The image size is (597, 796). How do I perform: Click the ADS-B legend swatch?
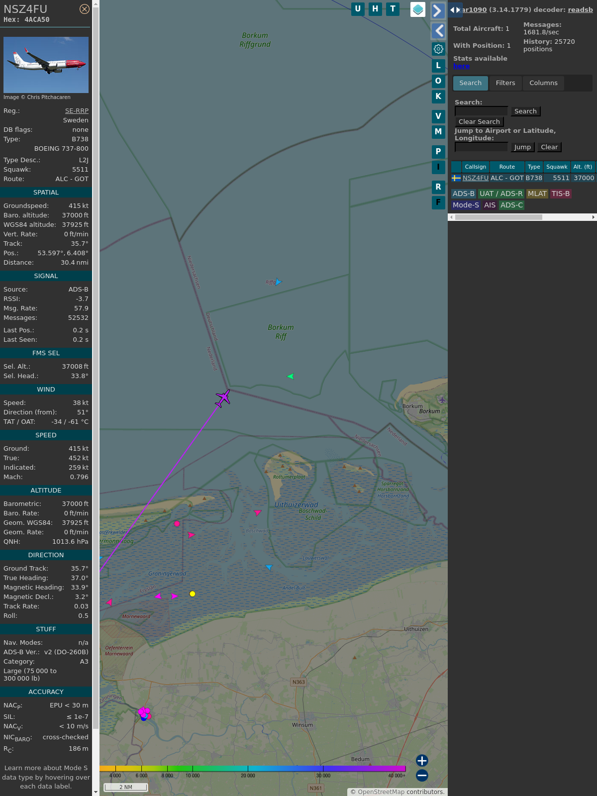coord(463,194)
